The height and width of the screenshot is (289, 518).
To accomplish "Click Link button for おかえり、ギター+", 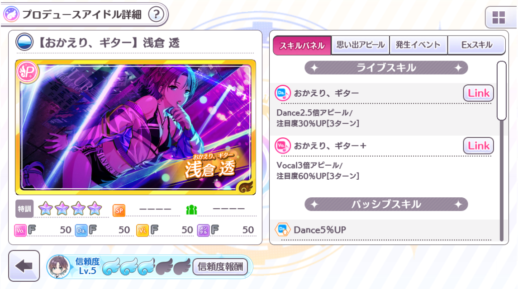I will point(478,145).
